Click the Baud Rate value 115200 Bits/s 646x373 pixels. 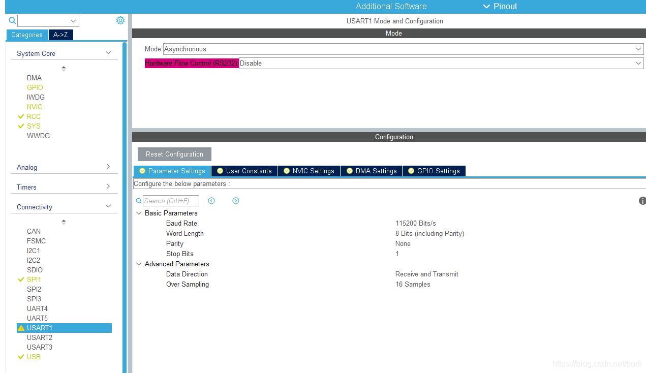(416, 223)
